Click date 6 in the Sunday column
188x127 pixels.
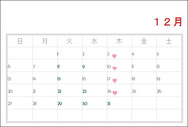(9, 66)
